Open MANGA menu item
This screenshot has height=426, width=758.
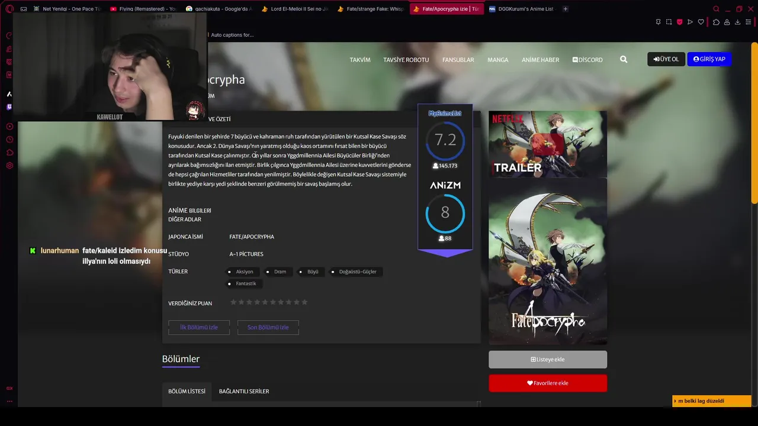497,60
